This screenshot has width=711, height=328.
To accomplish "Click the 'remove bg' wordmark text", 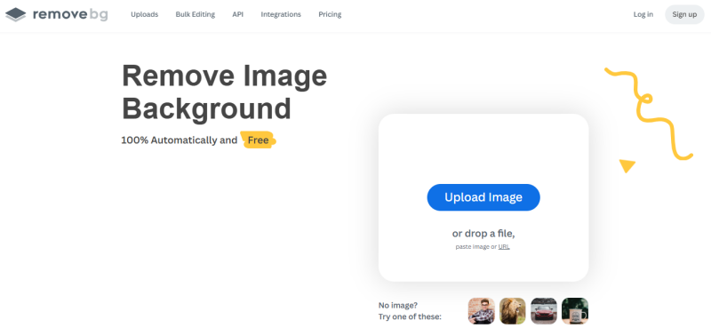I will [x=70, y=14].
